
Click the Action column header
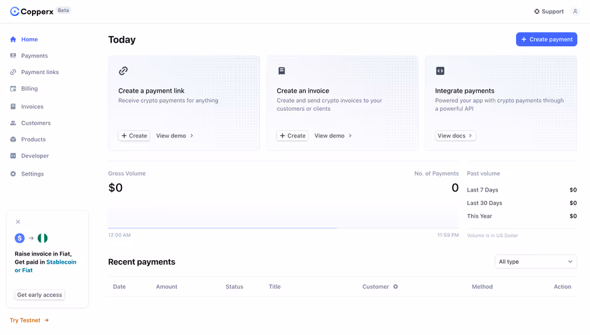point(562,287)
